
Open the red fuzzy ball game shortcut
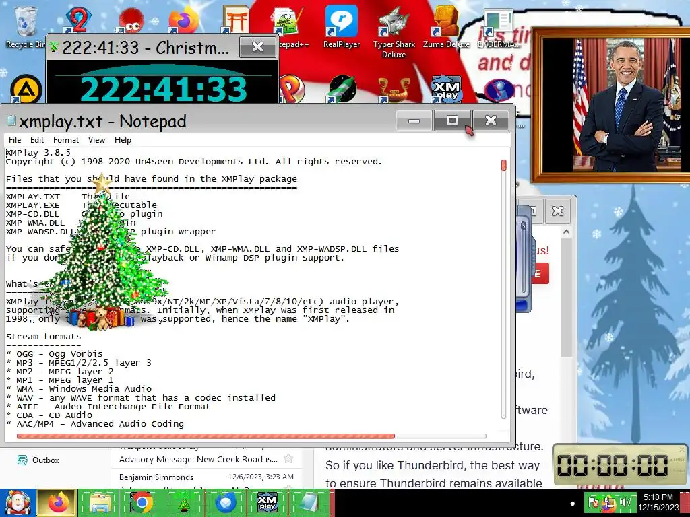pyautogui.click(x=130, y=21)
